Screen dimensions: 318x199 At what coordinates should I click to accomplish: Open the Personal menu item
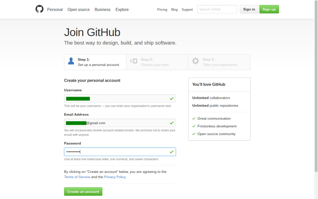click(x=55, y=10)
